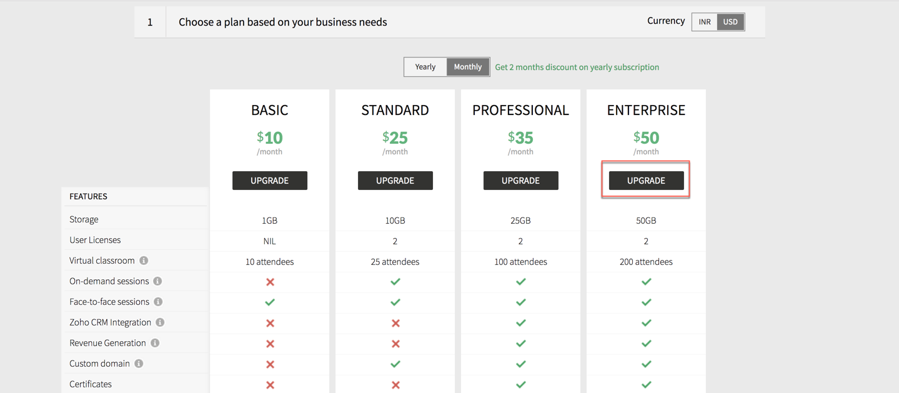Click the yearly discount green text

pos(577,67)
